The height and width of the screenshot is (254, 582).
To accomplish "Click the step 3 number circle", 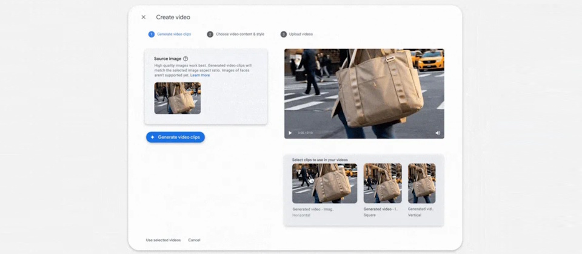I will pyautogui.click(x=284, y=34).
